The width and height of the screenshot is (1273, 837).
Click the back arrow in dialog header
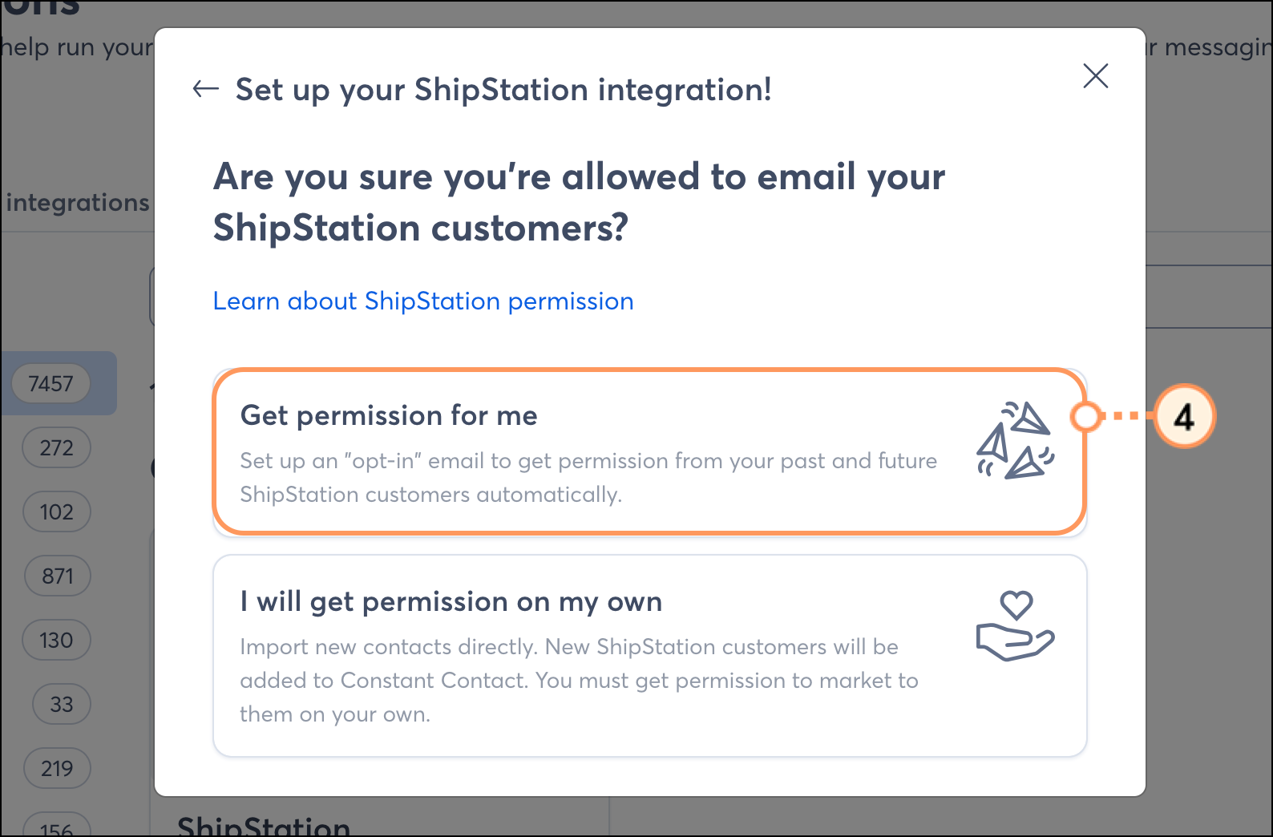[x=206, y=89]
